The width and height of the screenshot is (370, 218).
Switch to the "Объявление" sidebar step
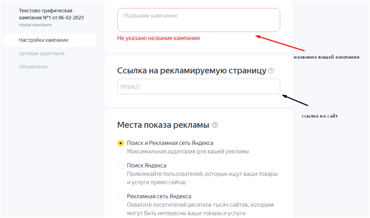coord(33,67)
